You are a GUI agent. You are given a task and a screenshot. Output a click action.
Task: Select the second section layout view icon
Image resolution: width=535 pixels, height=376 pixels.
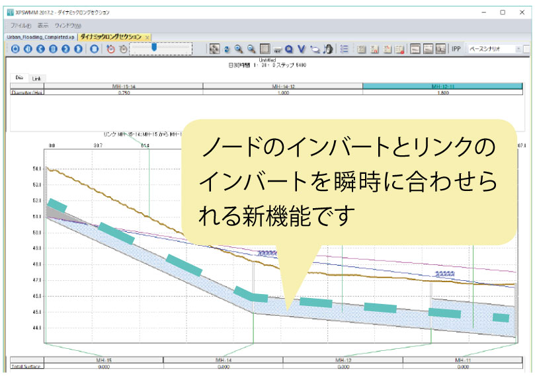click(x=428, y=49)
